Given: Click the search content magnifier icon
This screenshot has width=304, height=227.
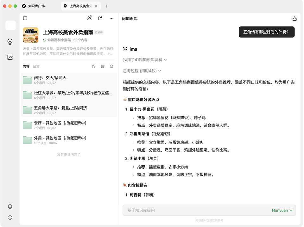Looking at the screenshot, I should (x=111, y=66).
